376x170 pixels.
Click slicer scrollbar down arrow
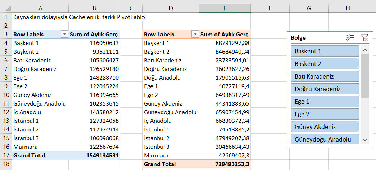(x=365, y=140)
